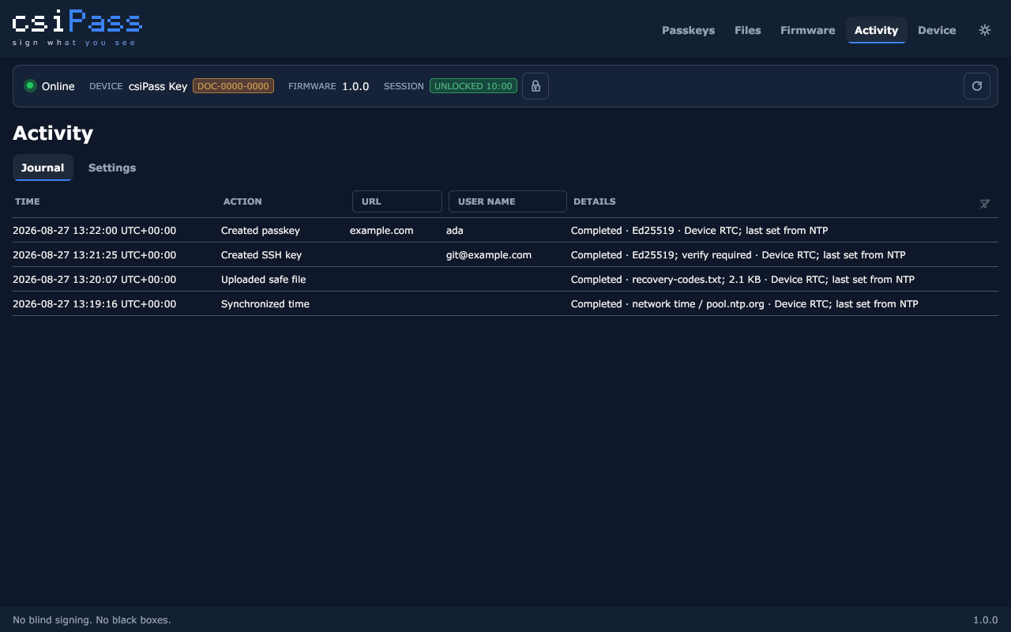Click the Uploaded safe file action
This screenshot has width=1011, height=632.
(264, 280)
